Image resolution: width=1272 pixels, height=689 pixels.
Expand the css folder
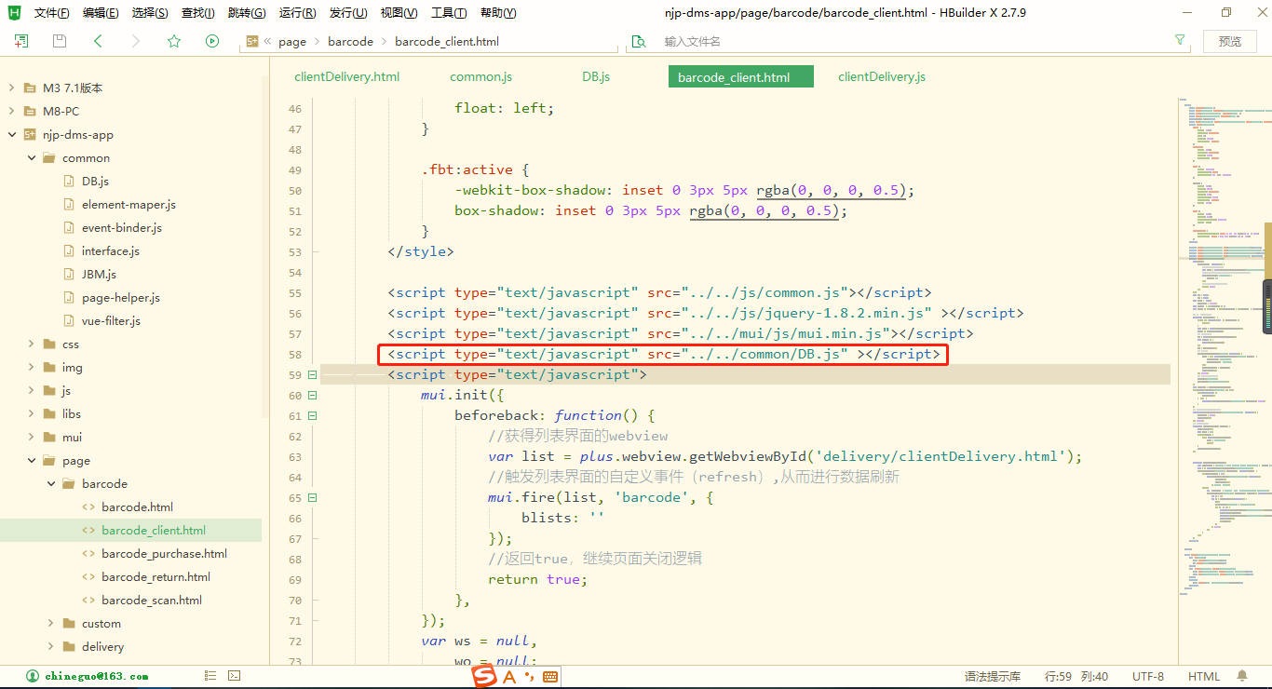coord(32,344)
